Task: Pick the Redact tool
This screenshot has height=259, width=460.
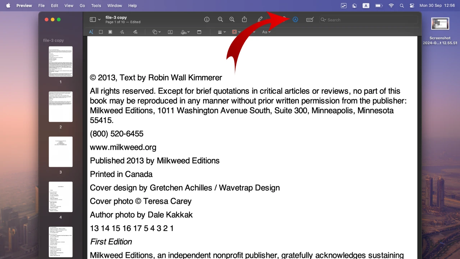Action: [x=110, y=32]
